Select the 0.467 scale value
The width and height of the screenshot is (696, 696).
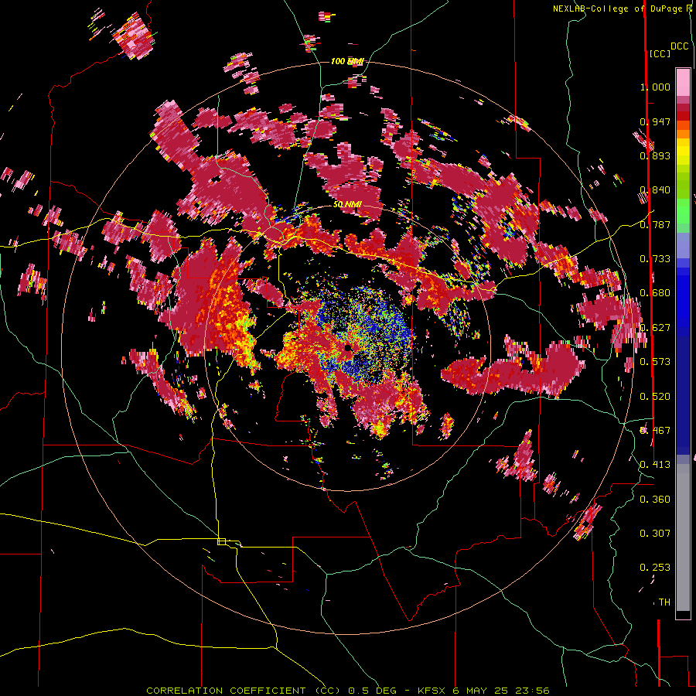(x=655, y=431)
